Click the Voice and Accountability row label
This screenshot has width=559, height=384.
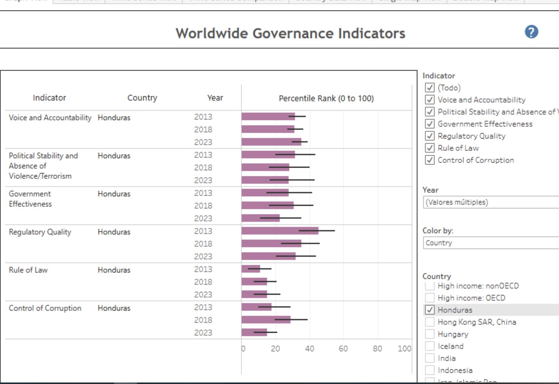tap(50, 118)
